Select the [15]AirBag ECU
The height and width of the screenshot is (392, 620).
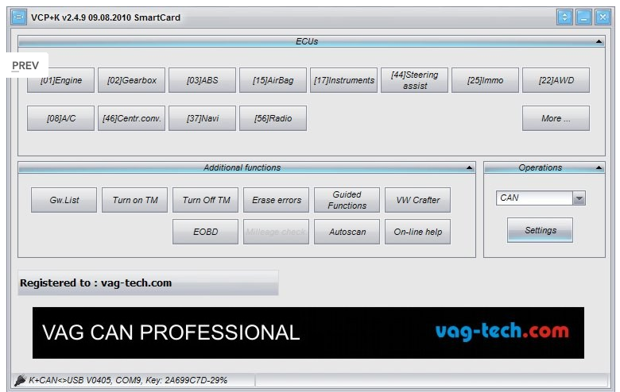pyautogui.click(x=273, y=80)
